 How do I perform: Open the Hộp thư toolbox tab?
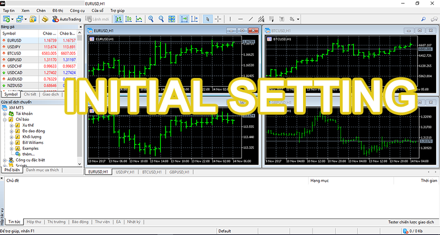click(x=34, y=222)
